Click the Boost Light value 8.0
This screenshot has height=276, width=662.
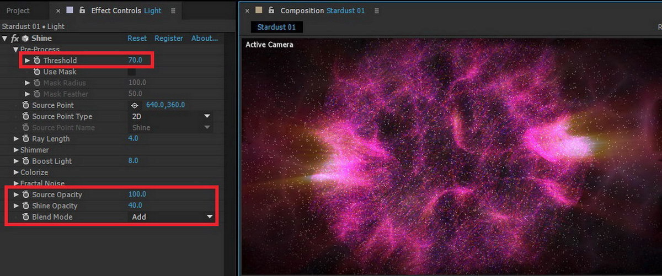pyautogui.click(x=133, y=161)
